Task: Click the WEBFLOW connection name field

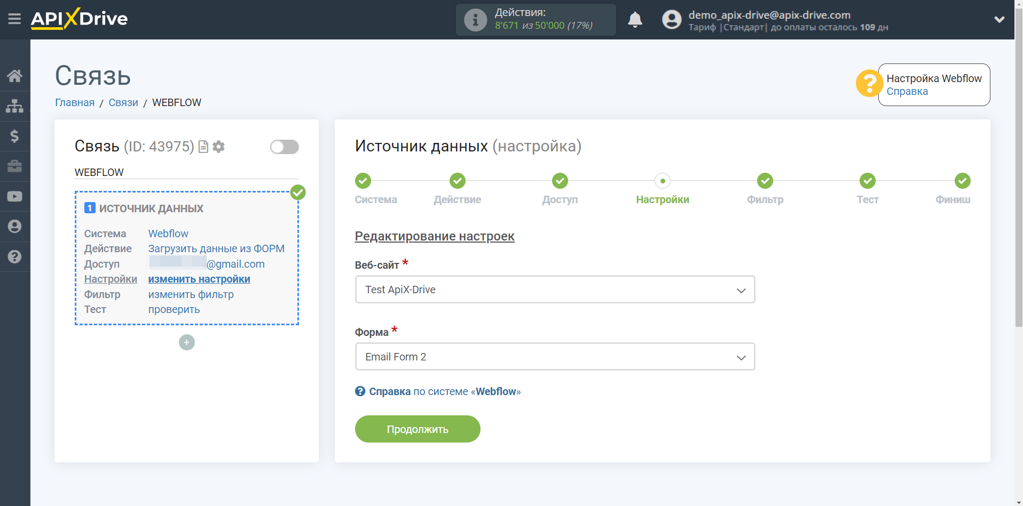Action: click(x=186, y=172)
